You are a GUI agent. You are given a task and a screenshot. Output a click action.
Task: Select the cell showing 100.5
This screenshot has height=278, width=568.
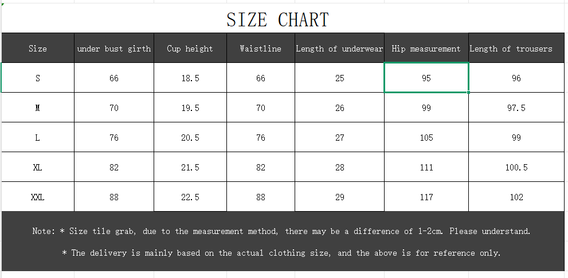pyautogui.click(x=516, y=167)
